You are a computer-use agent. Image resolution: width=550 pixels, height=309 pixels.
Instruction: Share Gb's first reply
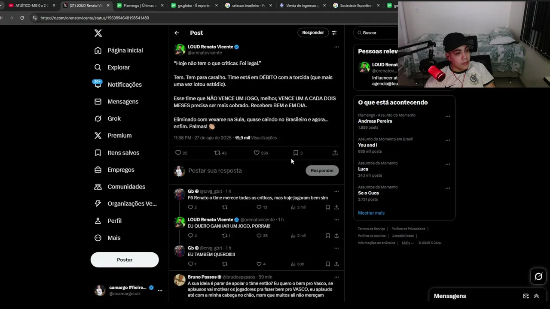pos(336,207)
